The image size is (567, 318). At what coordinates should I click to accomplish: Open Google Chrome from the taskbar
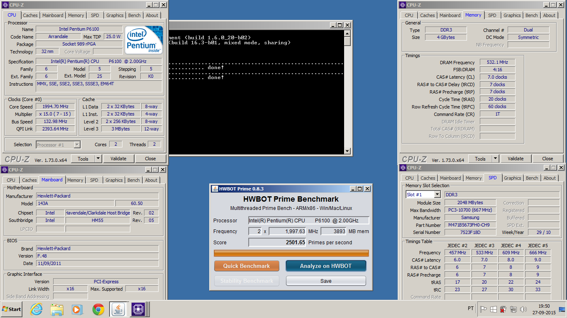(98, 309)
